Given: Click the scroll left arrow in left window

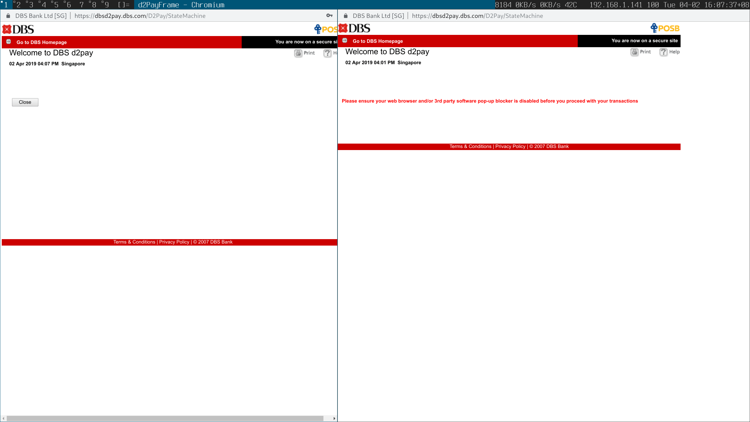Looking at the screenshot, I should pos(3,418).
